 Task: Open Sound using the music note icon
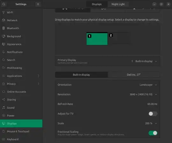[4, 107]
